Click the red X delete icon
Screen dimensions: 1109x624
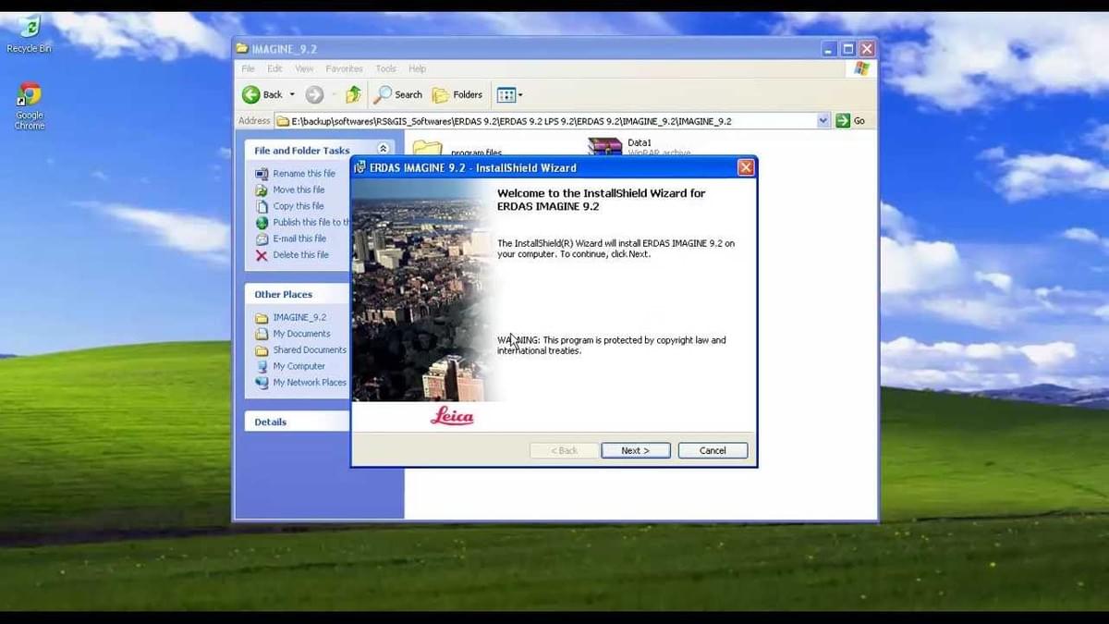[x=262, y=255]
